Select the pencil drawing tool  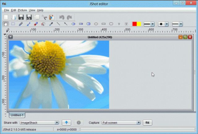pyautogui.click(x=21, y=24)
